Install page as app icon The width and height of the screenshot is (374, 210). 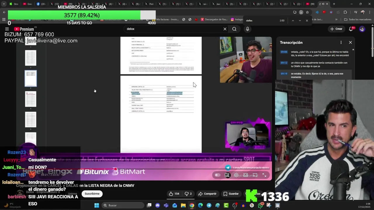tap(295, 12)
